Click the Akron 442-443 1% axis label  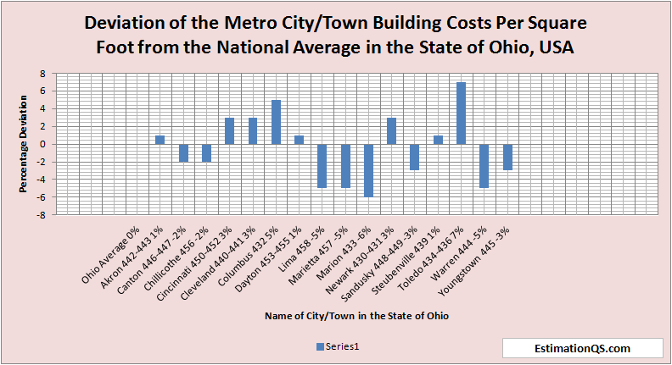[132, 257]
